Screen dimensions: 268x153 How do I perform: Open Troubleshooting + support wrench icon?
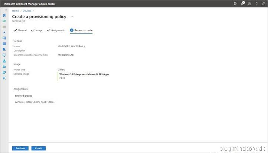point(4,78)
